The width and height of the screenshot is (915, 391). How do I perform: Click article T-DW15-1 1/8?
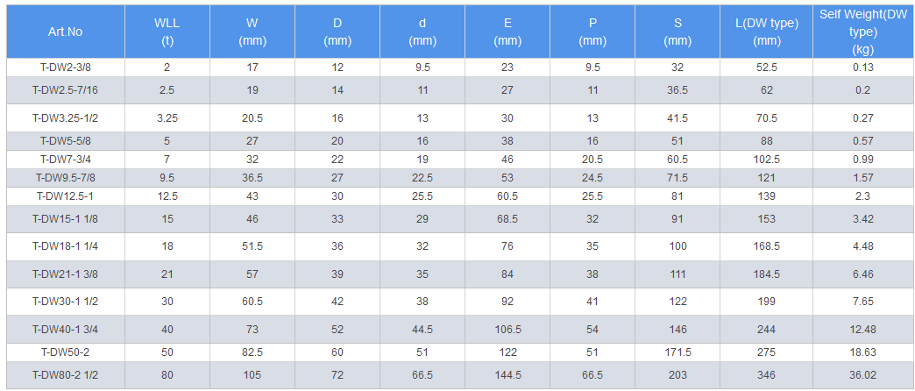(x=66, y=219)
